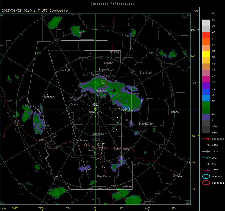Click the Hanna town label
The height and width of the screenshot is (211, 225).
pyautogui.click(x=175, y=112)
